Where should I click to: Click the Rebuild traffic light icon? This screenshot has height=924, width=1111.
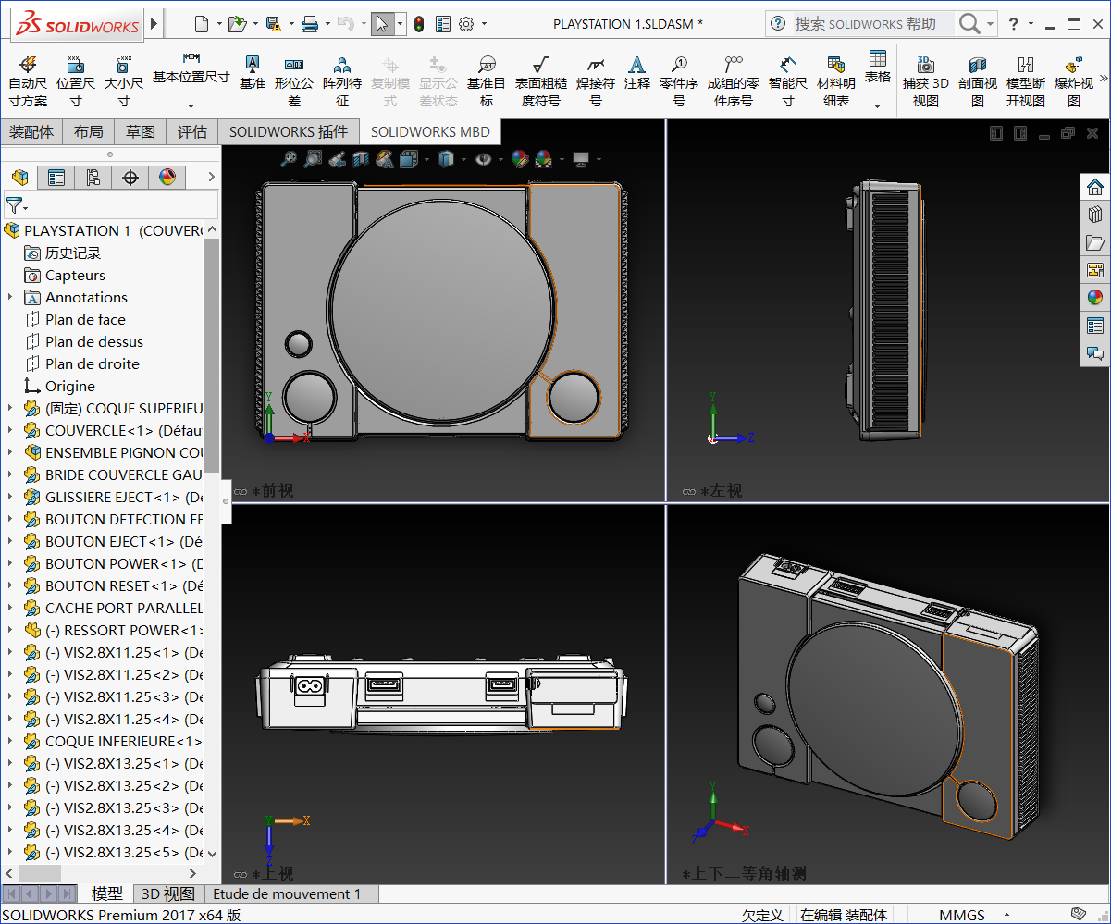coord(418,24)
